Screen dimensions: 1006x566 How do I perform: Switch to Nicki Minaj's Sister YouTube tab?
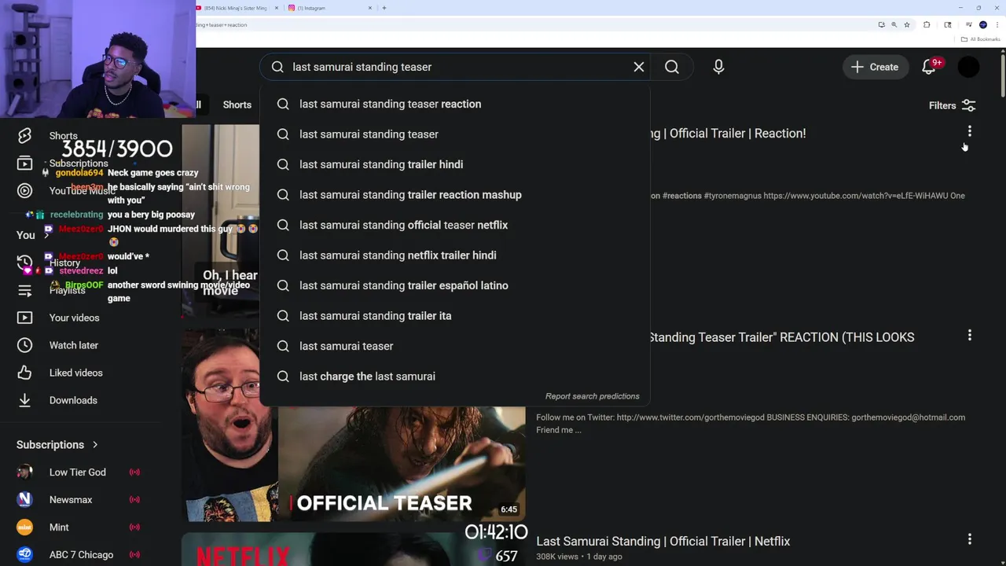[236, 8]
